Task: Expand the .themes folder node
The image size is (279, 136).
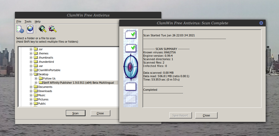Action: pos(31,53)
